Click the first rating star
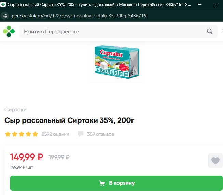Viewport: 223px width, 195px height. point(8,134)
